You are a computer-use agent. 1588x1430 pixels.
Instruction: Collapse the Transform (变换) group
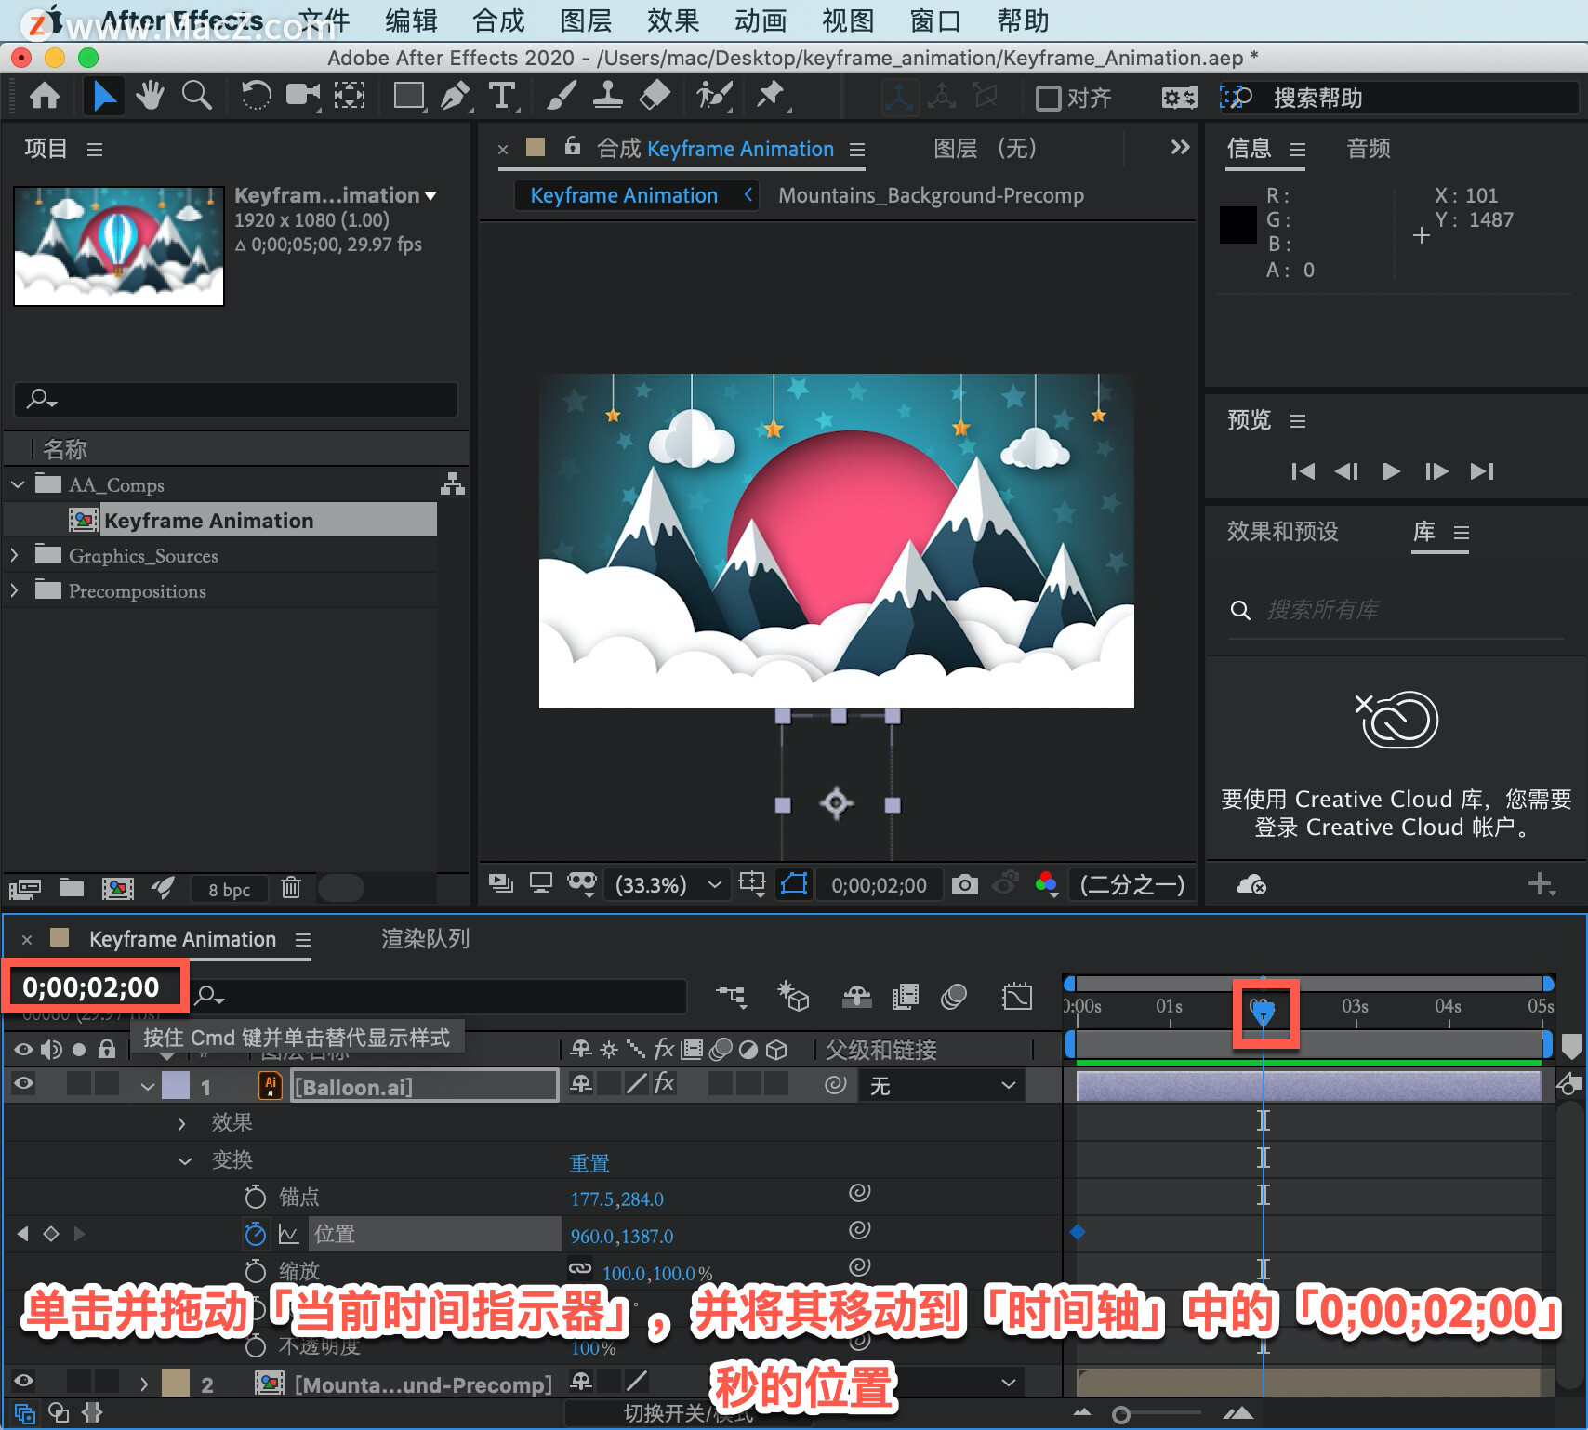185,1160
